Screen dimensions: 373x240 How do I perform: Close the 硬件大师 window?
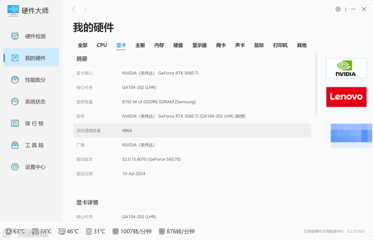pos(364,9)
